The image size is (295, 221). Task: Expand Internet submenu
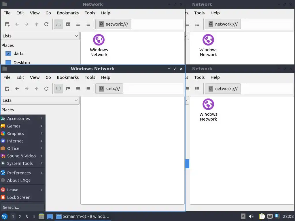point(22,141)
